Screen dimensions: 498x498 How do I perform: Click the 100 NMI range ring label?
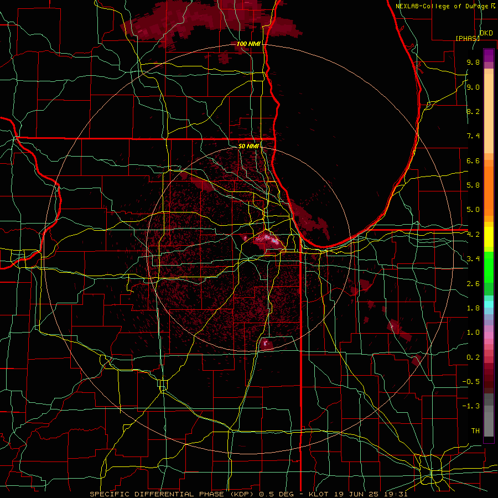[248, 44]
